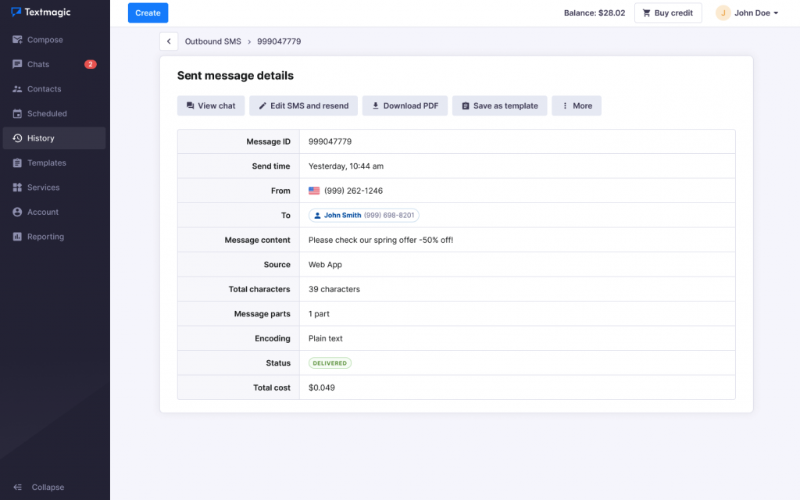
Task: Go to History in the sidebar
Action: tap(41, 138)
